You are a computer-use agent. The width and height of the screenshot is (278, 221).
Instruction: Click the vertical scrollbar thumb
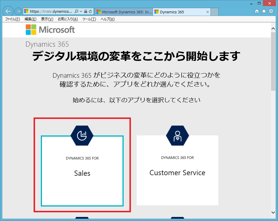tap(273, 61)
